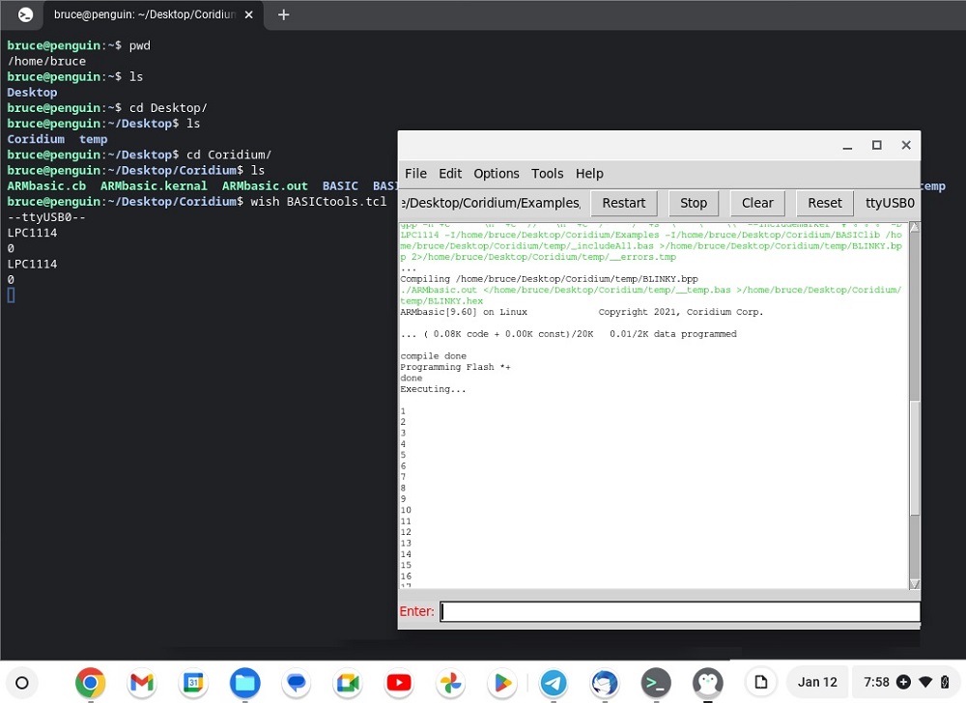Click Stop to halt program execution
Screen dimensions: 966x703
coord(693,203)
